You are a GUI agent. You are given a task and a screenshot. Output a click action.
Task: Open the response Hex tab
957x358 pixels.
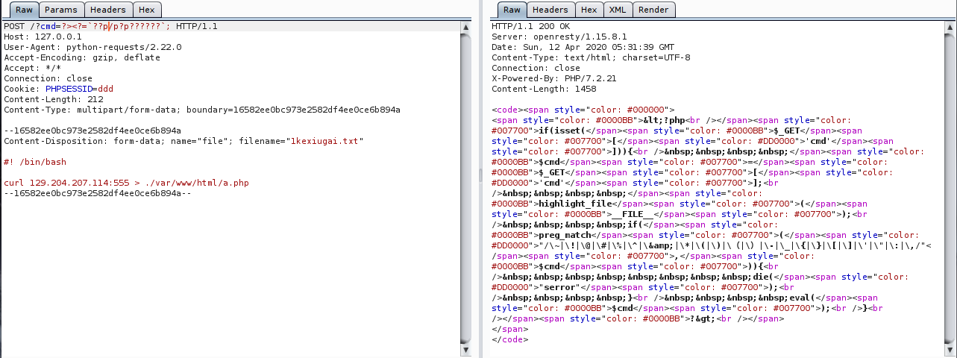click(589, 10)
